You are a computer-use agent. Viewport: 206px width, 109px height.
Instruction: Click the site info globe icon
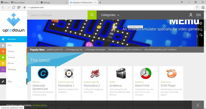25,7
